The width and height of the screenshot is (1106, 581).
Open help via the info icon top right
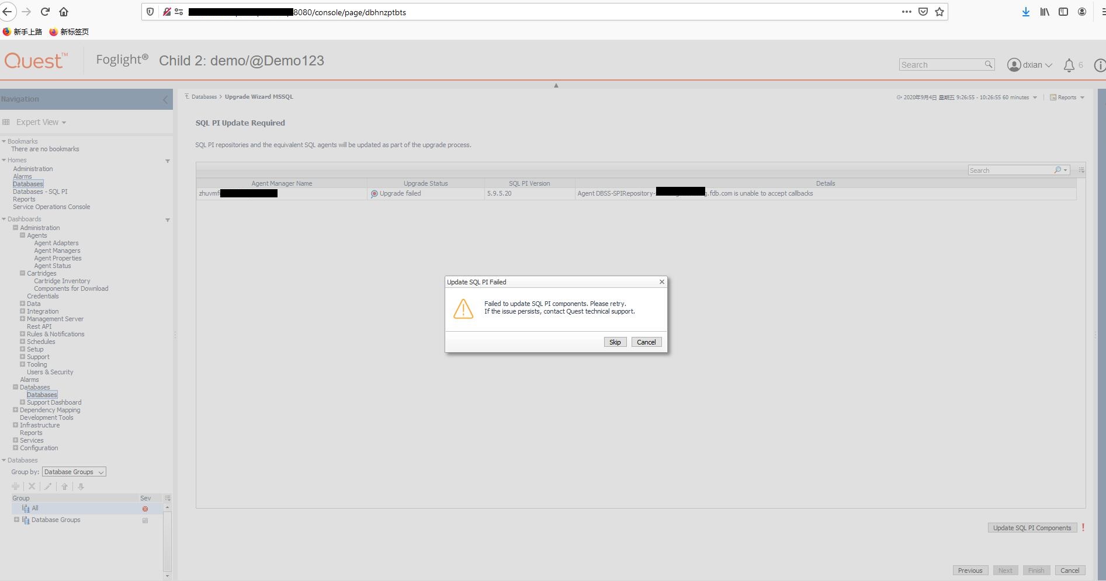click(x=1101, y=65)
